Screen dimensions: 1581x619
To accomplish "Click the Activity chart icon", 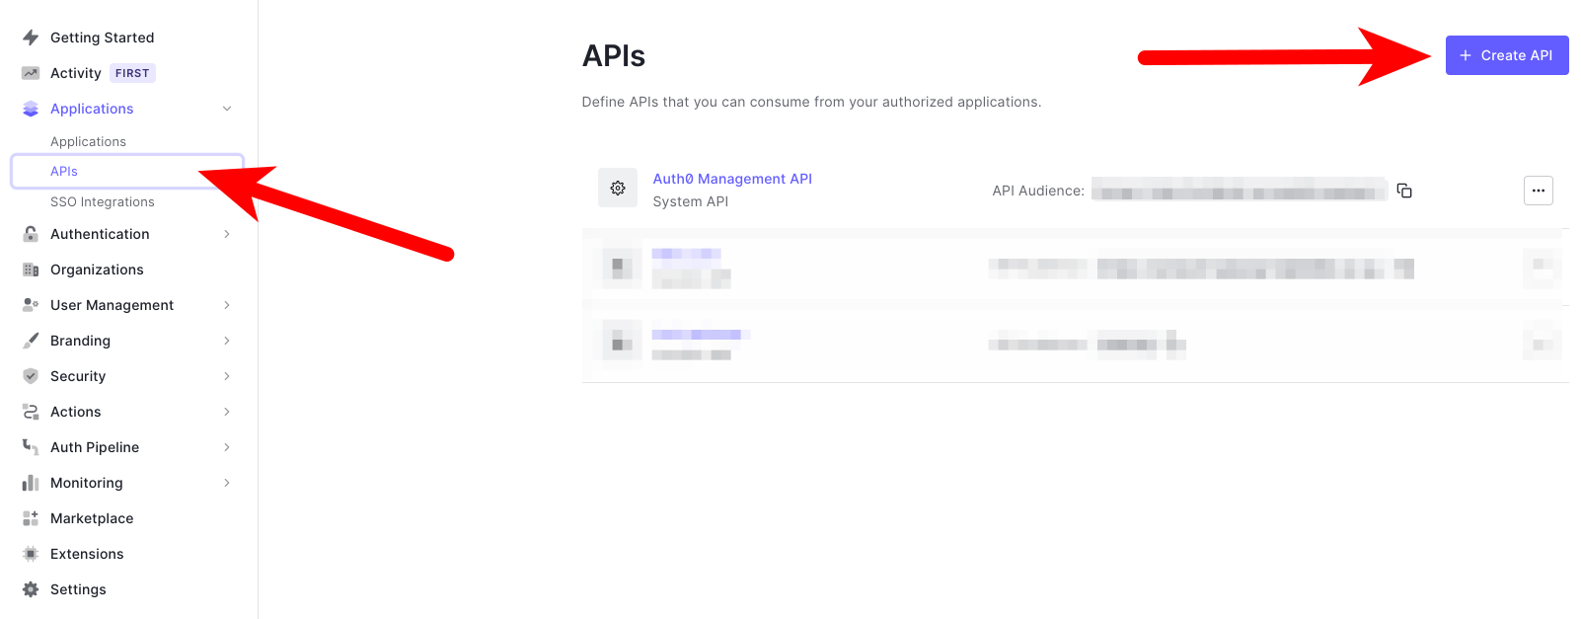I will [31, 73].
